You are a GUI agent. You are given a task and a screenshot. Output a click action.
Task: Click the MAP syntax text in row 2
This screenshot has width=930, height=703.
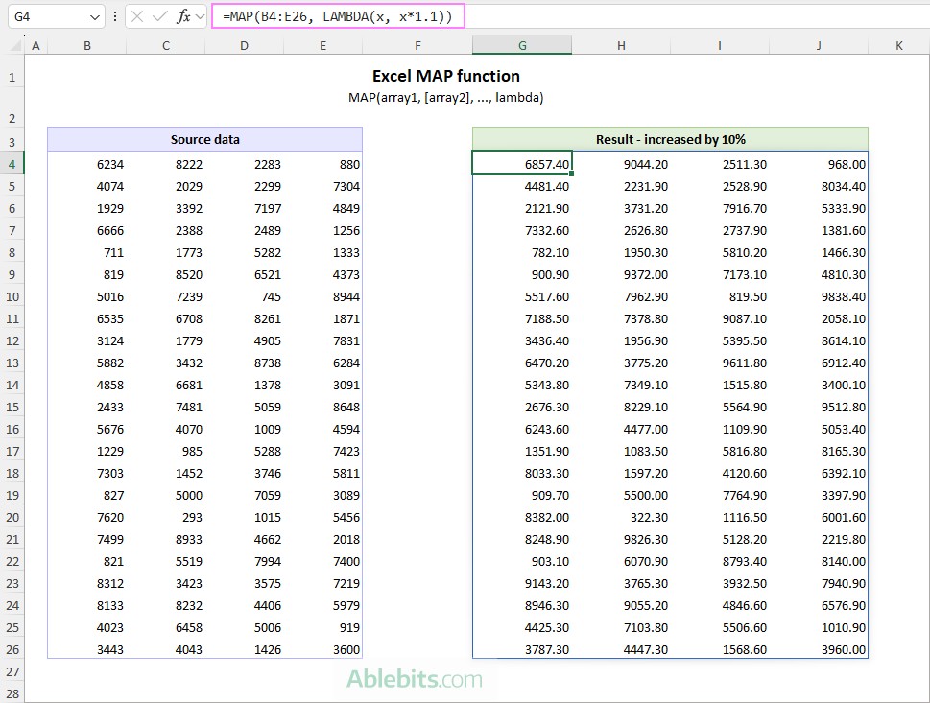coord(446,97)
